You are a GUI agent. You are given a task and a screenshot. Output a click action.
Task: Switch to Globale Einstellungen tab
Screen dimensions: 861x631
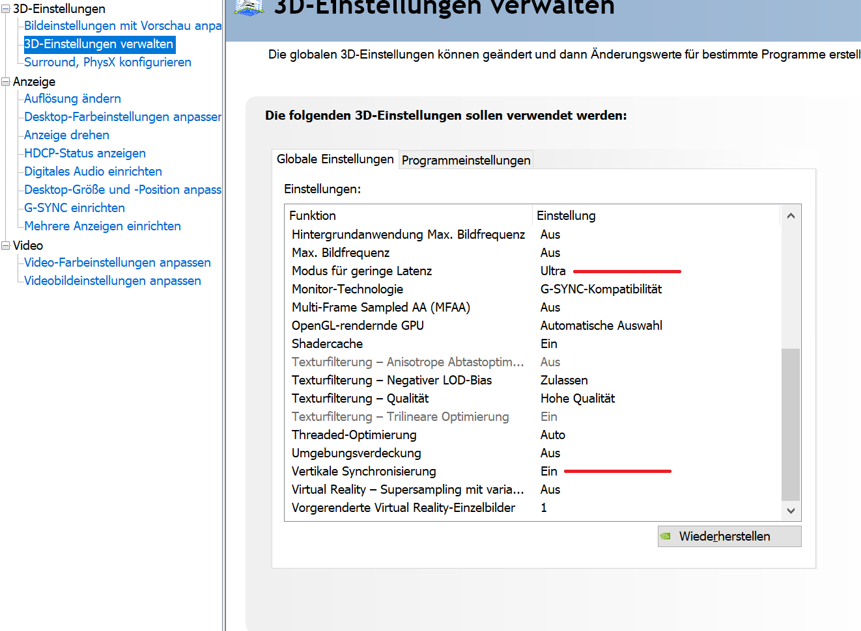tap(335, 159)
